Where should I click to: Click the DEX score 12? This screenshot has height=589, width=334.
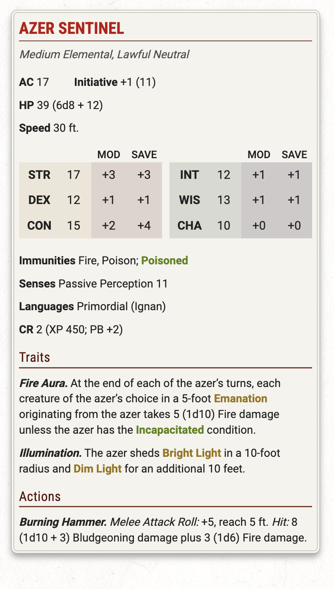(73, 200)
